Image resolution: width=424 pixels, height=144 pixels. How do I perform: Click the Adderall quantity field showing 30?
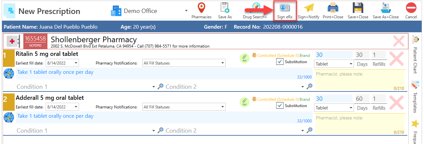click(x=334, y=99)
